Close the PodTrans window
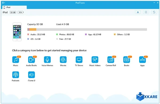 (x=158, y=3)
